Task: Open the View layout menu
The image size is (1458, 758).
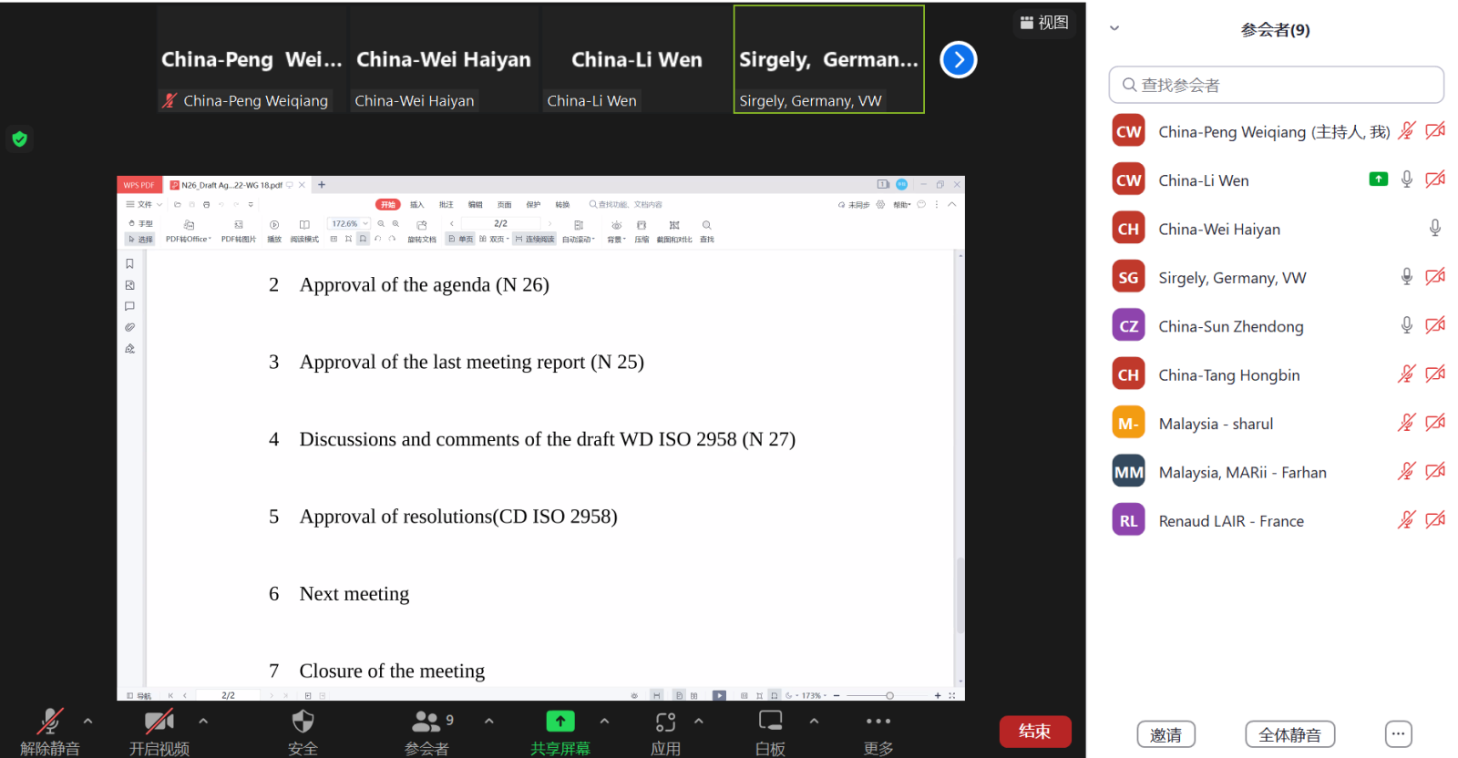Action: click(1044, 23)
